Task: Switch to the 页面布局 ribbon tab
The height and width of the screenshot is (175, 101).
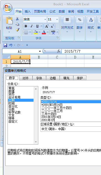Action: [x=40, y=11]
